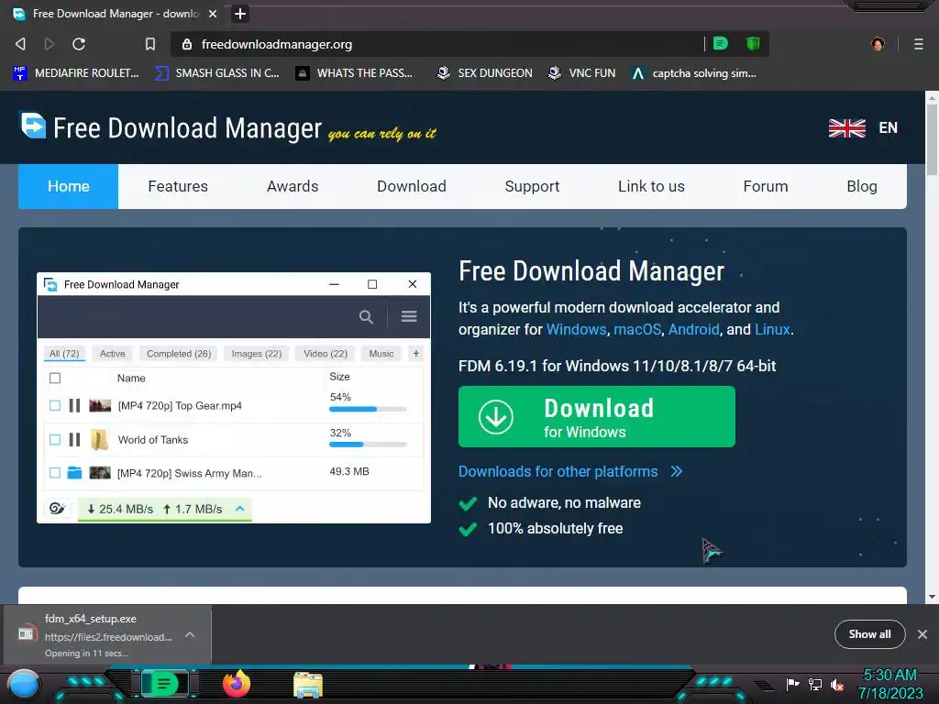Reload the page with the refresh icon

[x=79, y=44]
